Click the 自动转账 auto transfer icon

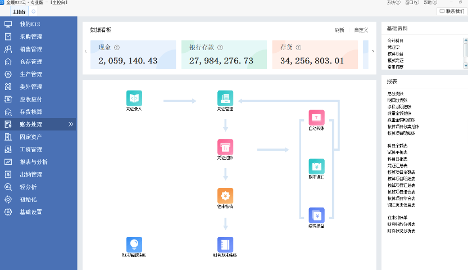click(316, 118)
